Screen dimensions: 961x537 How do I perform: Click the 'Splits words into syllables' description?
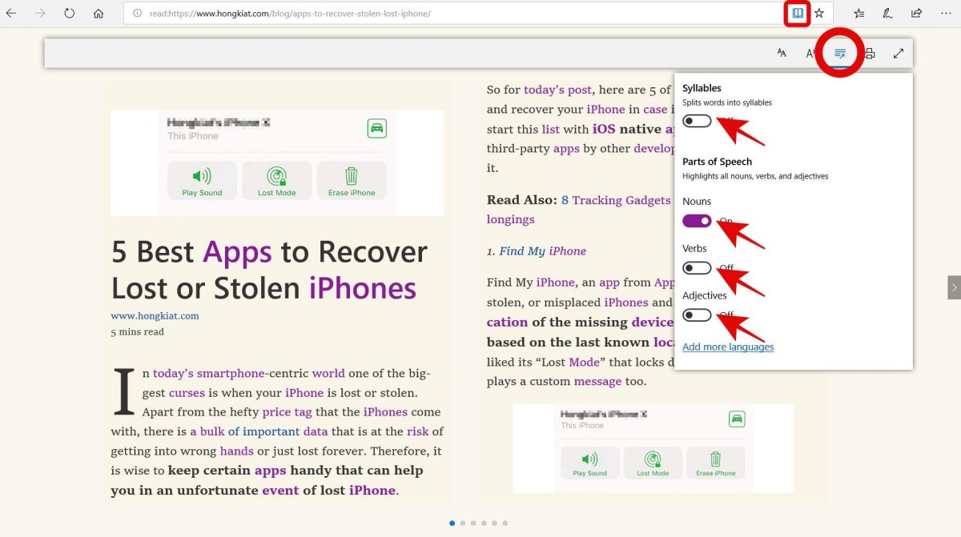727,102
